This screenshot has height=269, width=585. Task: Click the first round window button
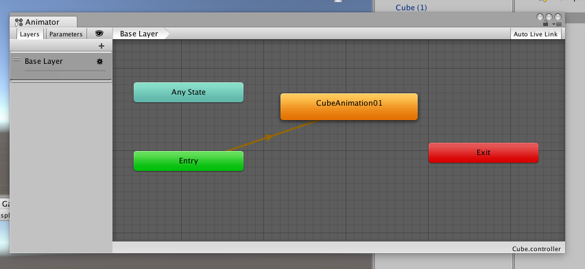pyautogui.click(x=540, y=16)
